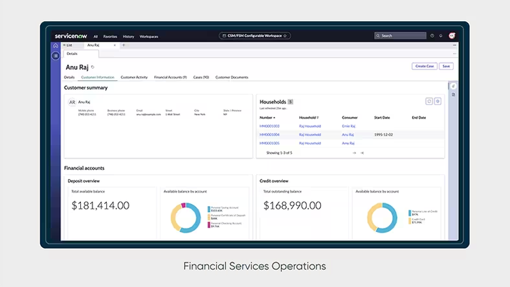Favorite the CSM/FSM Configurable Workspace star
510x287 pixels.
pyautogui.click(x=285, y=36)
